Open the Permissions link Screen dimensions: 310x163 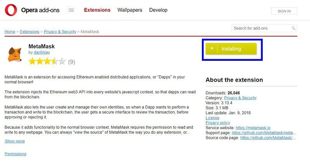(x=15, y=154)
